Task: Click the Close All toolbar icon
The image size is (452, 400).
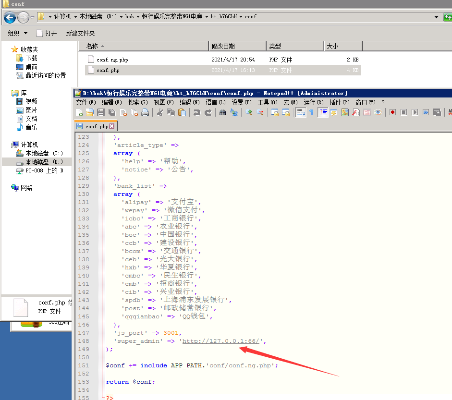Action: [x=134, y=112]
